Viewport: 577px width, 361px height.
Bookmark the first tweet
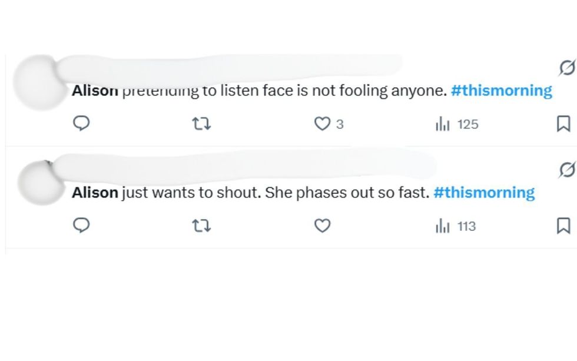[564, 124]
